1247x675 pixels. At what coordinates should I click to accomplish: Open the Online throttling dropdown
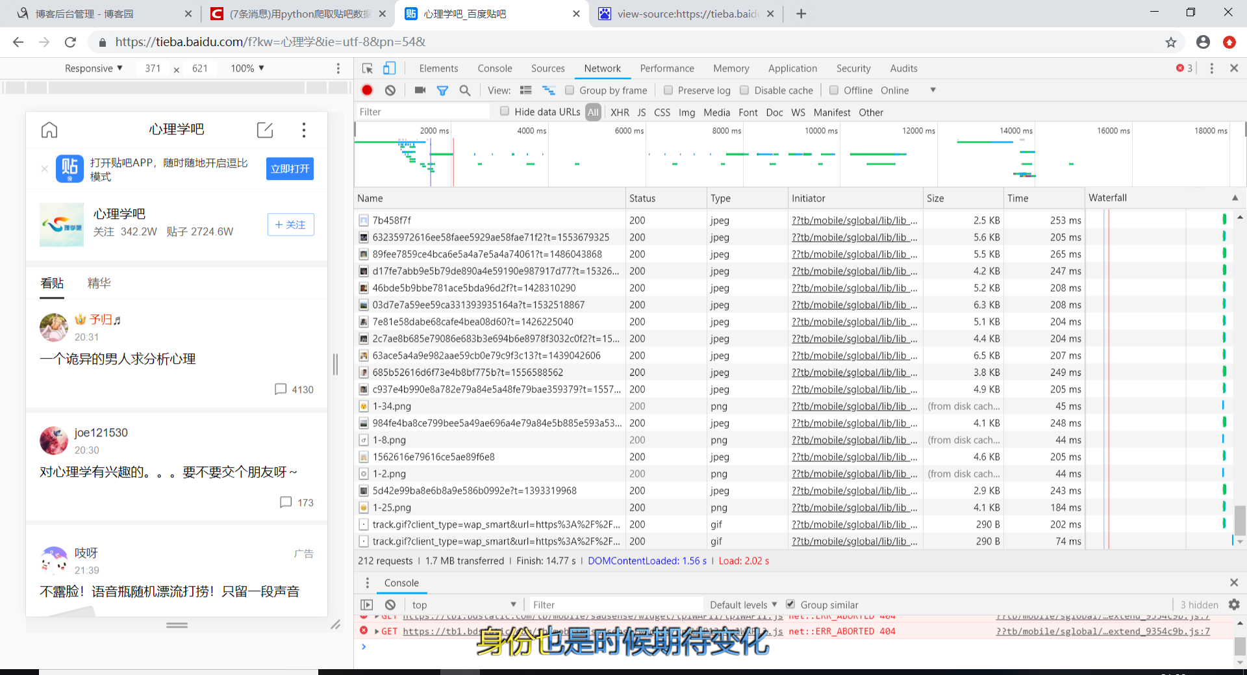908,90
